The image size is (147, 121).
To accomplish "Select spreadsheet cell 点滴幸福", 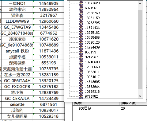I will (17, 57).
